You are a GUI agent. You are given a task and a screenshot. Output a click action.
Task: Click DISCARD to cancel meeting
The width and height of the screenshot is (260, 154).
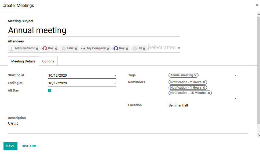(x=29, y=146)
